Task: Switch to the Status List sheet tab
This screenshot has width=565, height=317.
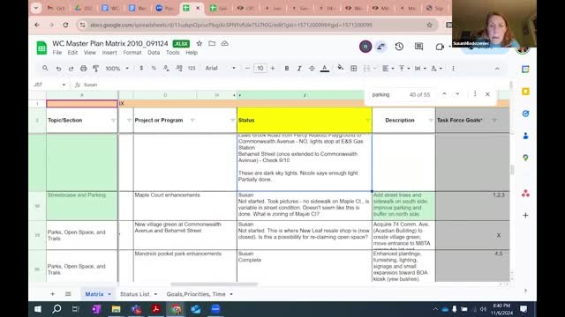Action: (x=135, y=294)
